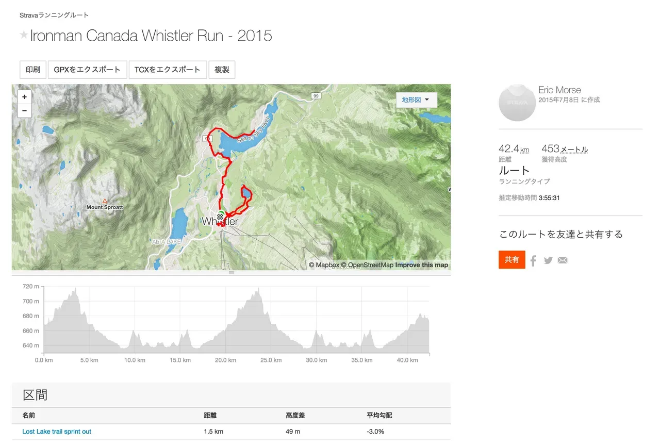Click the Improve this map link
This screenshot has width=660, height=447.
pos(422,264)
